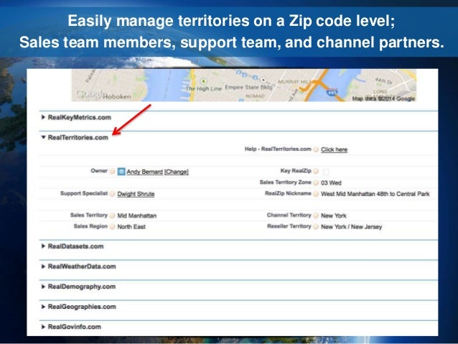Click the Interstate 495 shield on map
Image resolution: width=458 pixels, height=344 pixels.
click(x=332, y=93)
